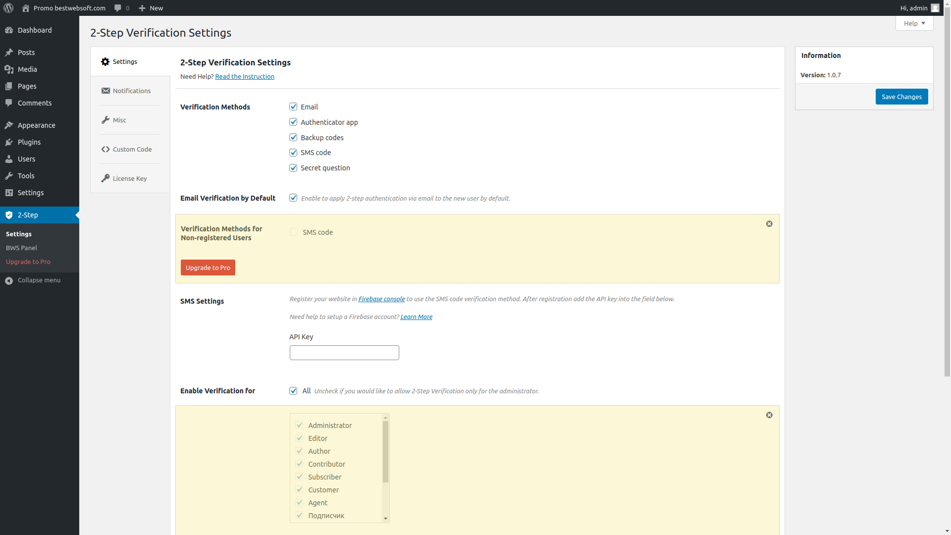This screenshot has height=535, width=951.
Task: Open the Learn More link
Action: click(x=416, y=317)
